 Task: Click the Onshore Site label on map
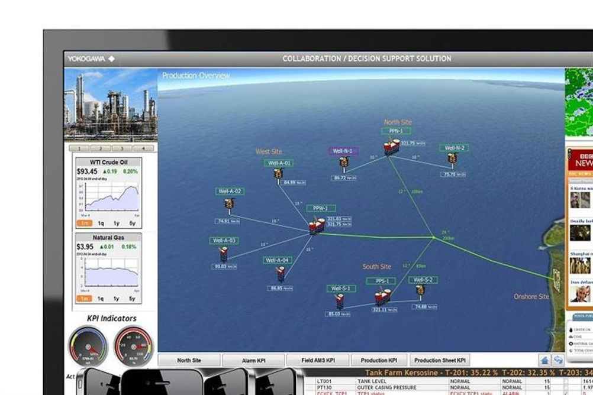point(531,297)
